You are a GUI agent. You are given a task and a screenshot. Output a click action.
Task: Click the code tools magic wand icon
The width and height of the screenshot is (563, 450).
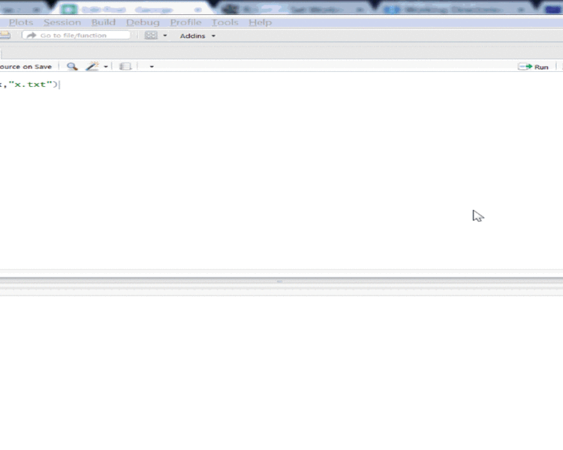coord(92,66)
